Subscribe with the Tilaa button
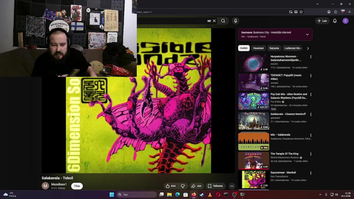This screenshot has width=354, height=199. (x=77, y=186)
